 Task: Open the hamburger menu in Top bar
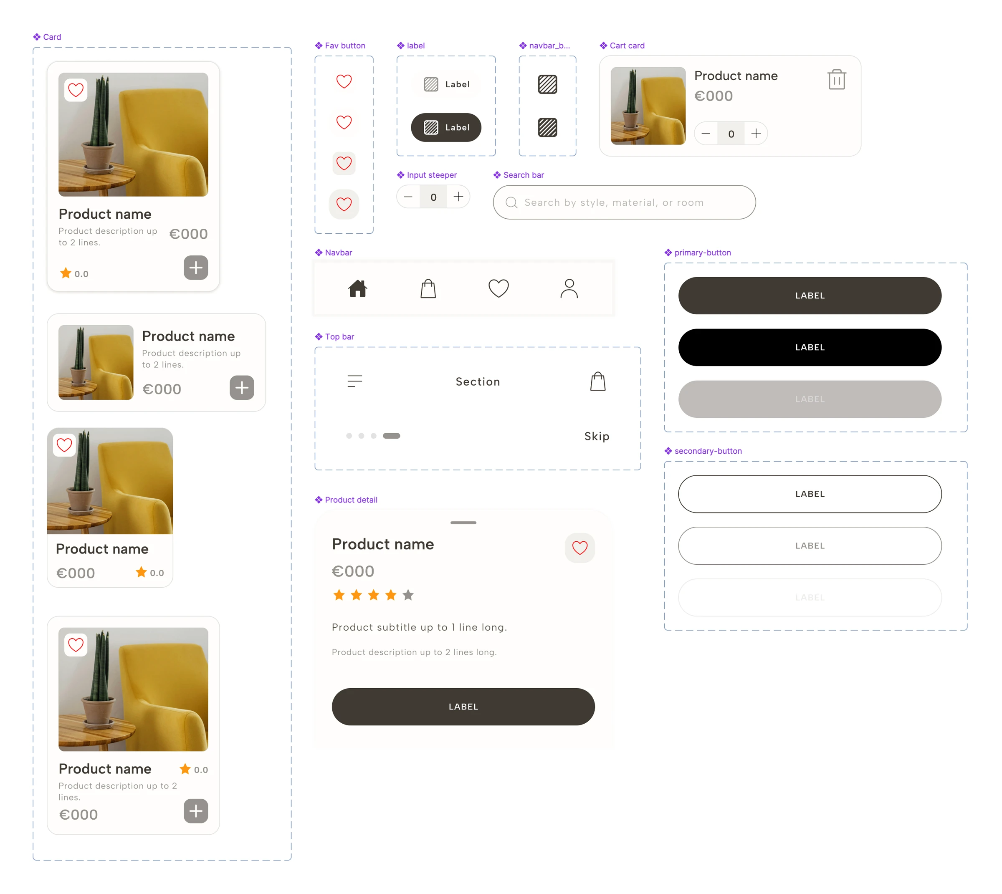pyautogui.click(x=354, y=381)
